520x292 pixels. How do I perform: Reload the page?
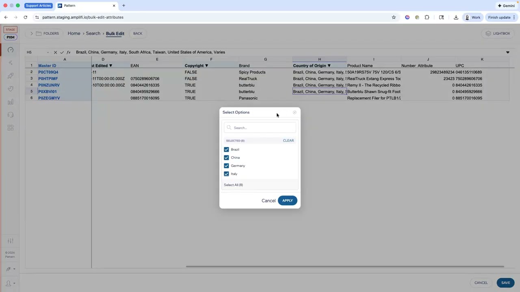tap(25, 17)
